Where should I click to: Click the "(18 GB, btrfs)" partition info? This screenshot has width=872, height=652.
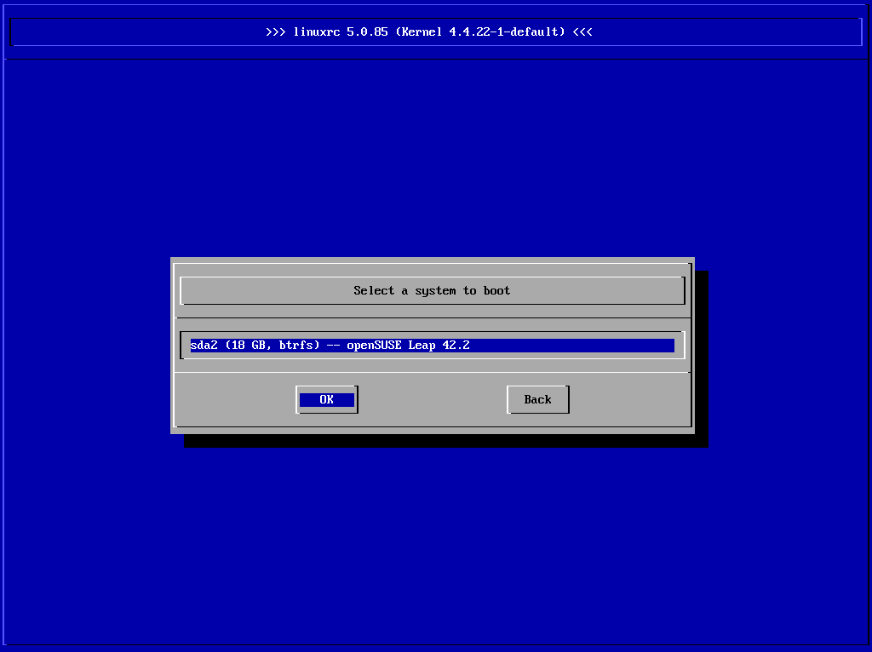point(272,346)
